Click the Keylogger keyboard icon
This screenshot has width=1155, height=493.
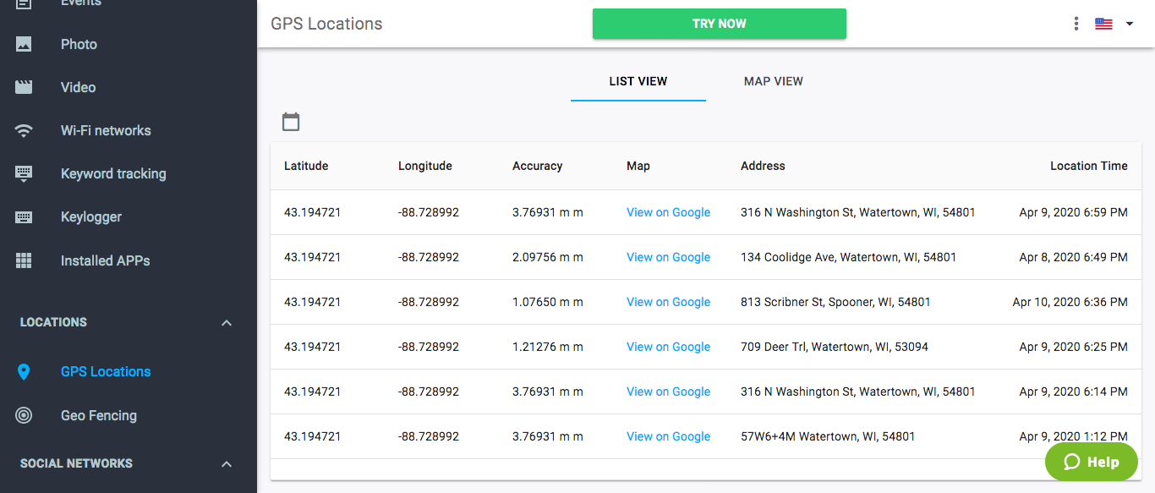(x=24, y=217)
